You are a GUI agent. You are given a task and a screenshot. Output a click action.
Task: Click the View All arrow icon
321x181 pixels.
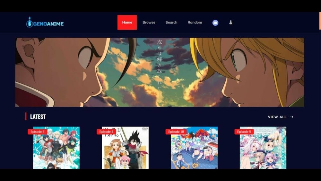click(x=291, y=117)
